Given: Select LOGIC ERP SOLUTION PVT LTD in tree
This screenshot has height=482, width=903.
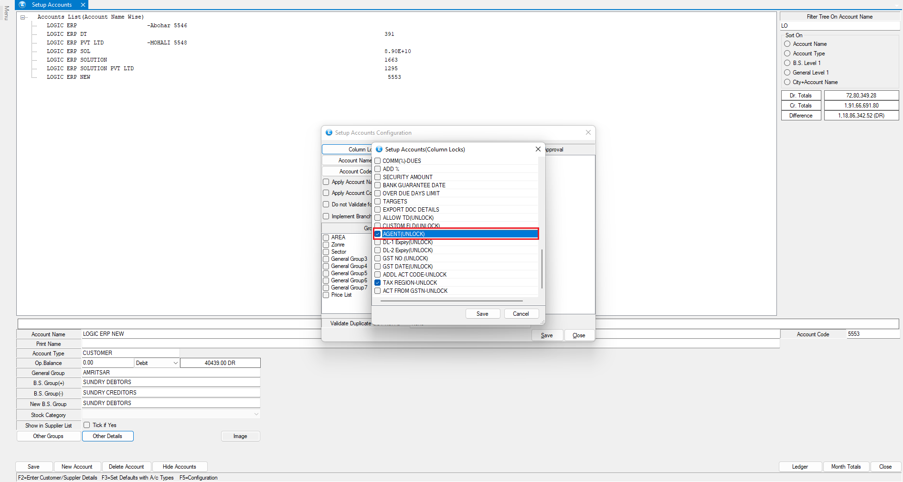Looking at the screenshot, I should click(x=90, y=69).
